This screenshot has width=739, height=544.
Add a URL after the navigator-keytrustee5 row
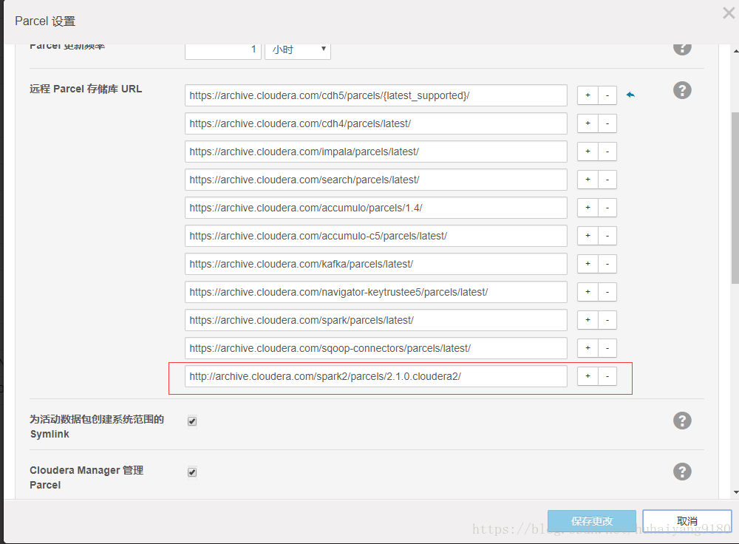588,292
